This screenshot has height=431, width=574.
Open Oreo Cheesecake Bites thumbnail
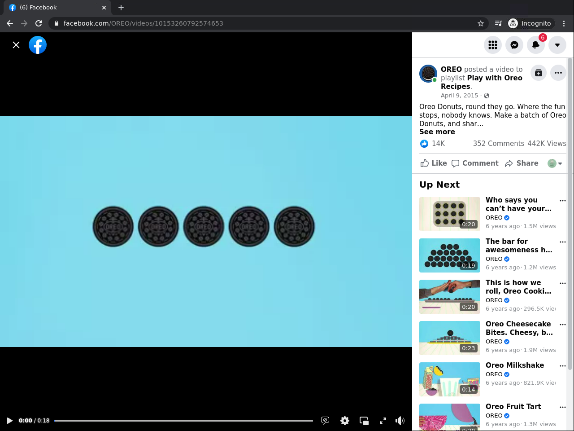pyautogui.click(x=450, y=338)
